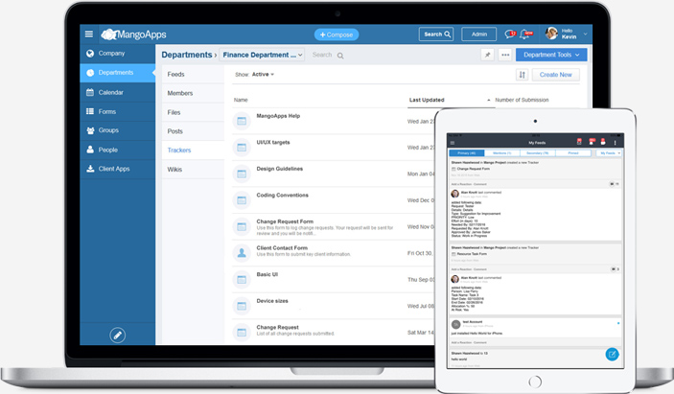The width and height of the screenshot is (674, 394).
Task: Click the MangoApps logo
Action: tap(133, 35)
